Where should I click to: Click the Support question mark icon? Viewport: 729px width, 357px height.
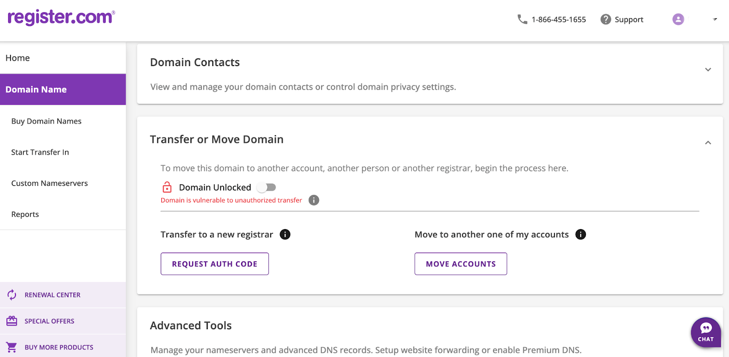pyautogui.click(x=606, y=19)
